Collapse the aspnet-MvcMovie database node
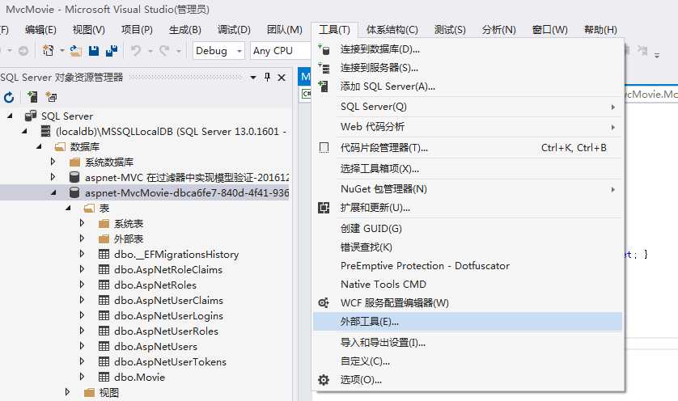The height and width of the screenshot is (401, 678). (53, 192)
